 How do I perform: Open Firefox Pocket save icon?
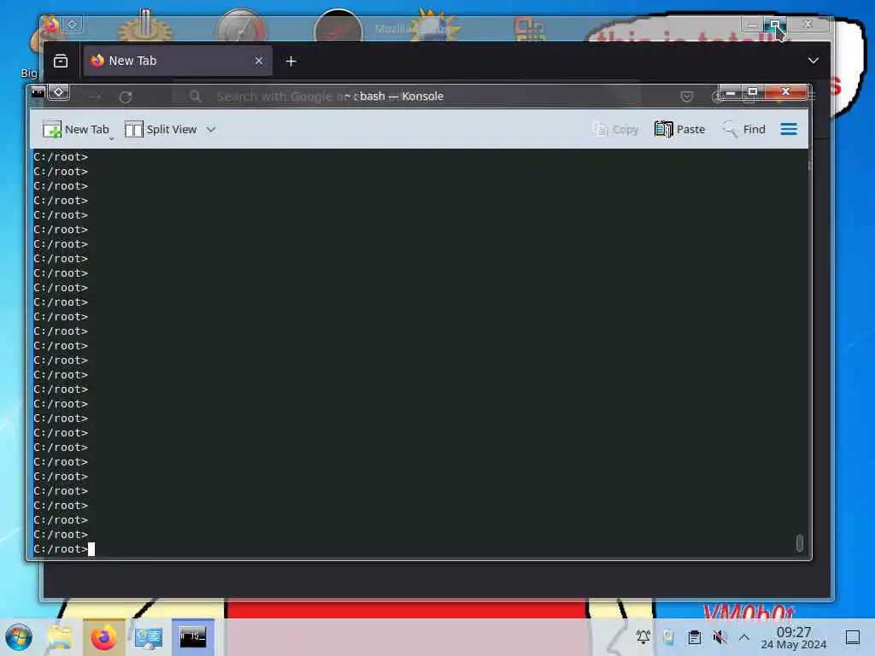tap(687, 97)
